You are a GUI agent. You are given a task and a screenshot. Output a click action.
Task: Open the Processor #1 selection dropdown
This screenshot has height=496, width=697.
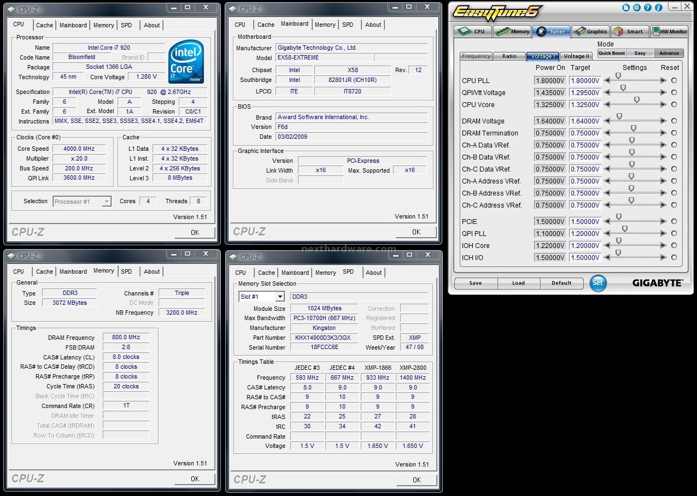tap(107, 202)
